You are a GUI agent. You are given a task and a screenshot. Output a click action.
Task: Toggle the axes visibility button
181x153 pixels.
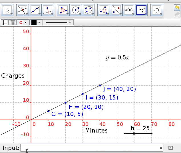click(5, 22)
